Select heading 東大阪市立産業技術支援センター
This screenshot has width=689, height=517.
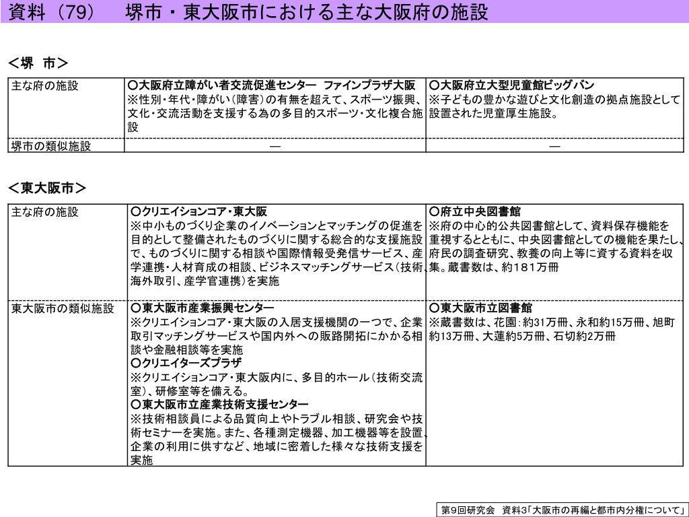click(220, 405)
